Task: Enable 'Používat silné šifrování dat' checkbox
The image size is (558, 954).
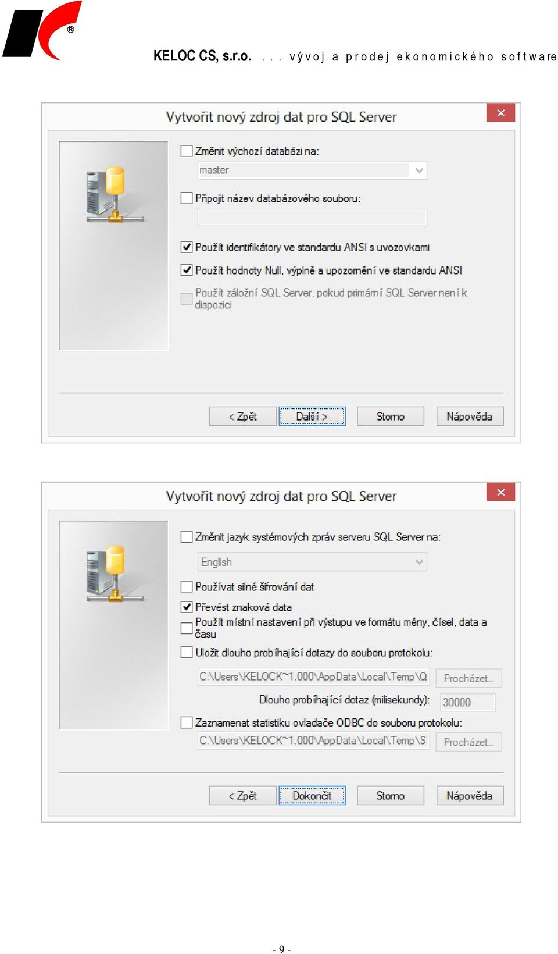Action: (187, 586)
